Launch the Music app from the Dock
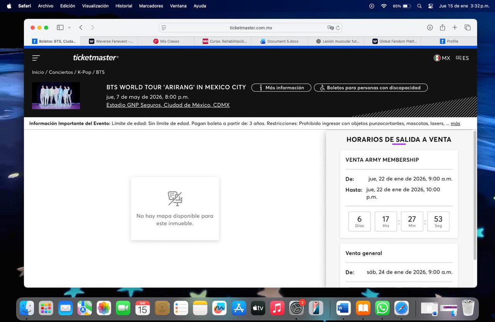495x322 pixels. coord(277,308)
